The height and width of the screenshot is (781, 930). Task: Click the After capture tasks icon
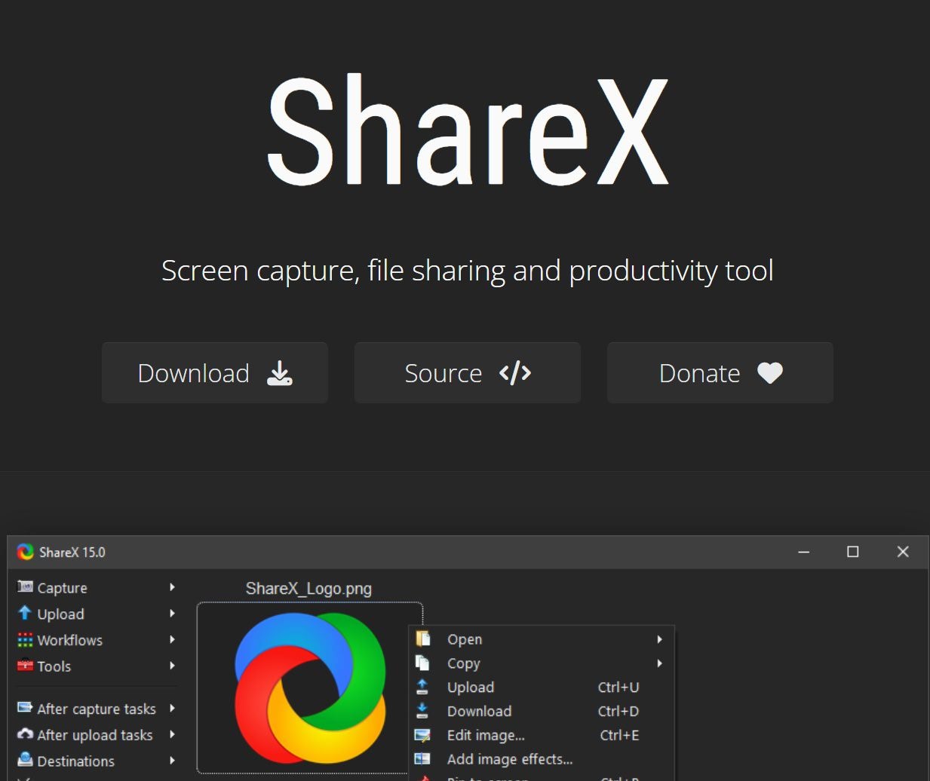(25, 708)
